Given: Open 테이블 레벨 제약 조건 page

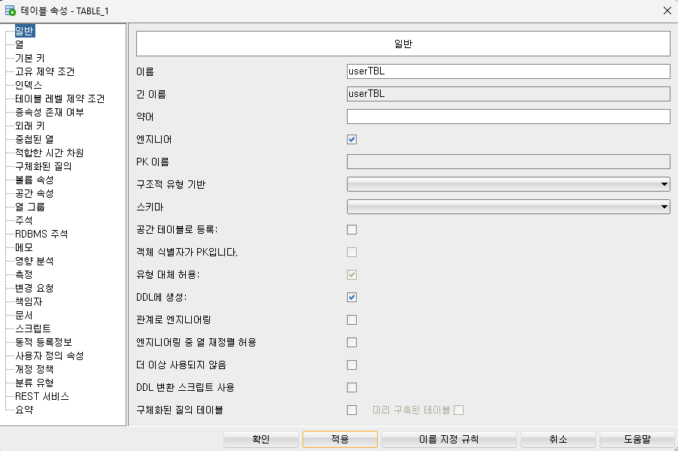Looking at the screenshot, I should (x=60, y=98).
